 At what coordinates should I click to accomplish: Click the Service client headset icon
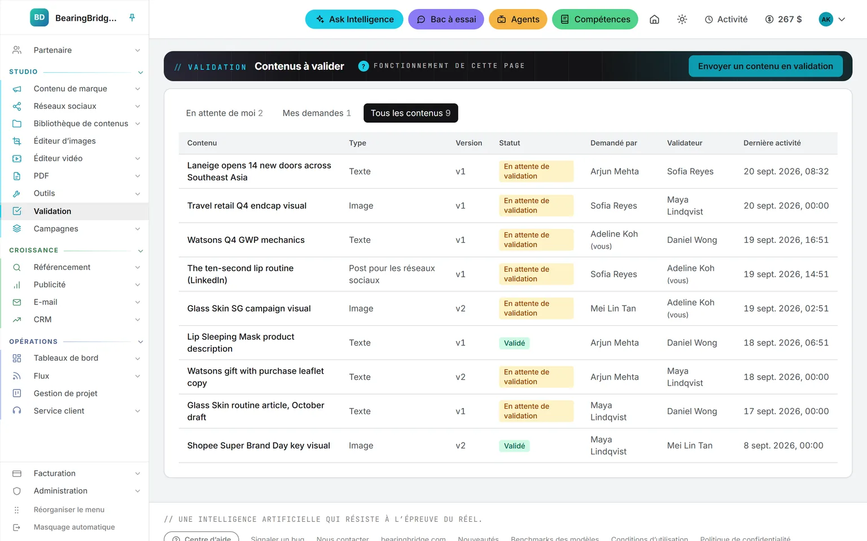click(17, 411)
